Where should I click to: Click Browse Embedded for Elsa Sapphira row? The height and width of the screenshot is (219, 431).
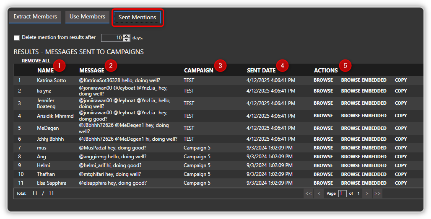click(363, 183)
